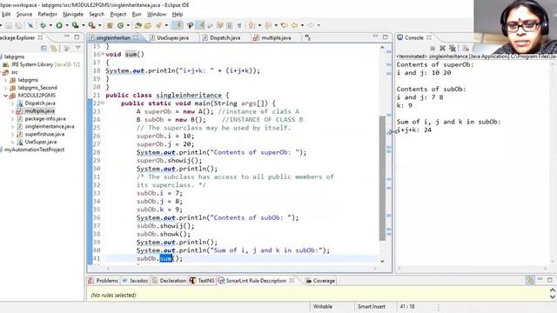The height and width of the screenshot is (313, 557).
Task: Open the Package Explorer view menu arrow
Action: (77, 48)
